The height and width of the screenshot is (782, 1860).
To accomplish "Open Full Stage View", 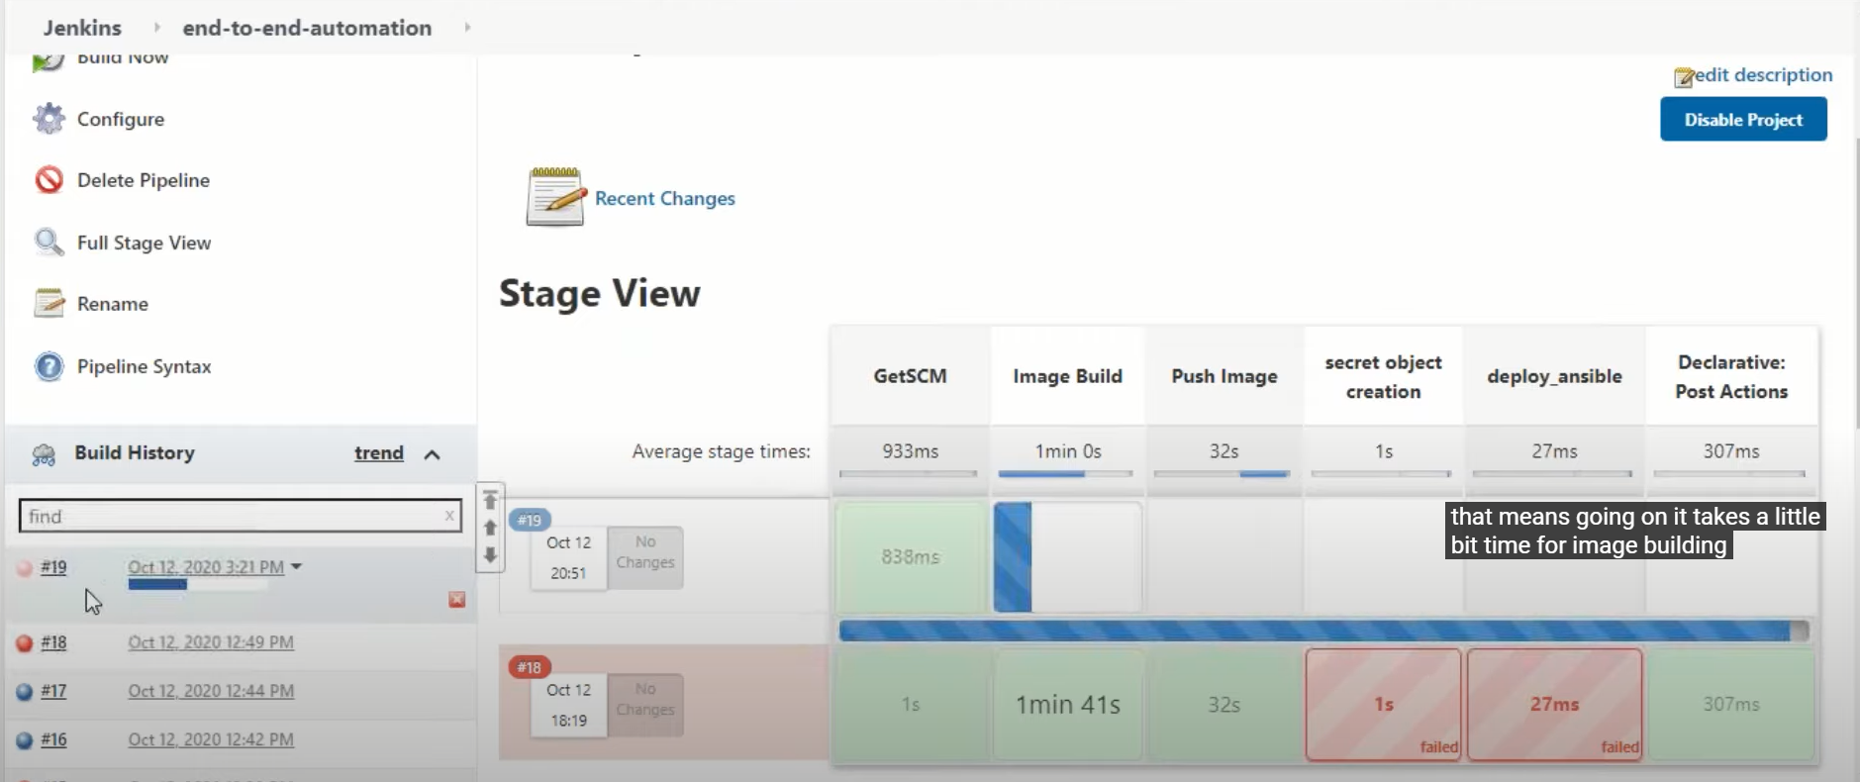I will click(x=144, y=243).
